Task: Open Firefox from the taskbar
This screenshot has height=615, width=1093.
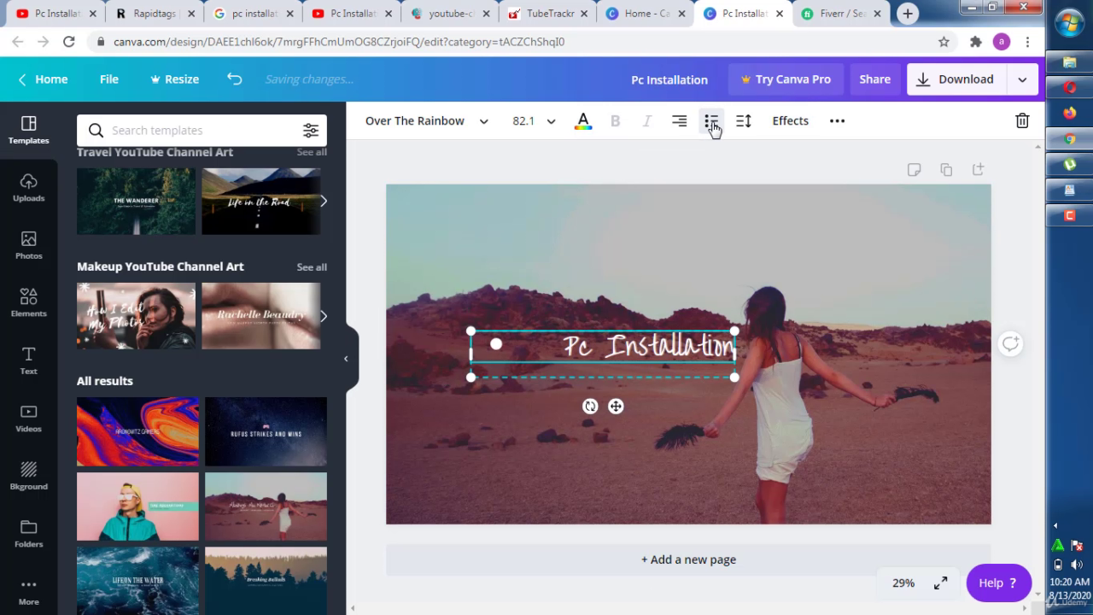Action: coord(1069,113)
